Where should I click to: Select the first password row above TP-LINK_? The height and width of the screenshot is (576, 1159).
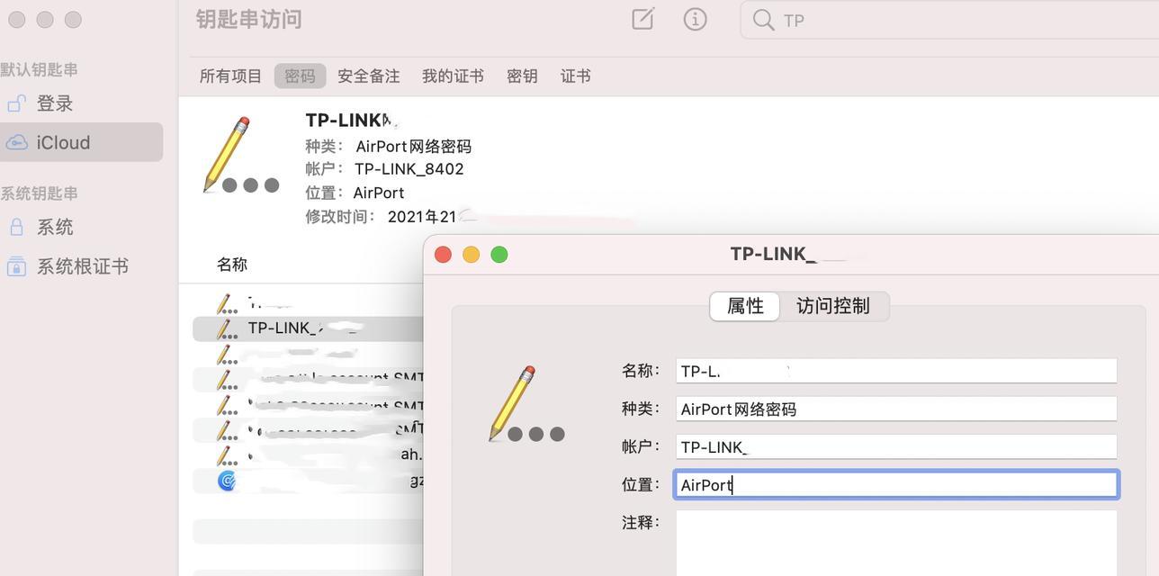[x=308, y=303]
